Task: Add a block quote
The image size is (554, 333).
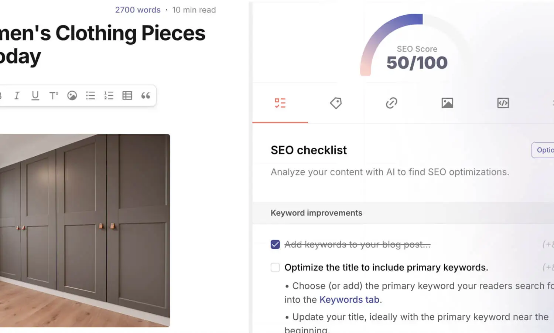Action: [x=146, y=96]
